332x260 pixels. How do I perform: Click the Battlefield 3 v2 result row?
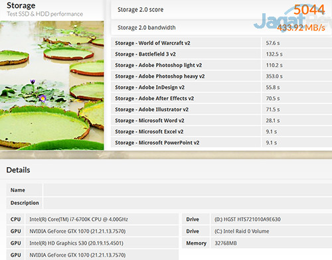[221, 54]
